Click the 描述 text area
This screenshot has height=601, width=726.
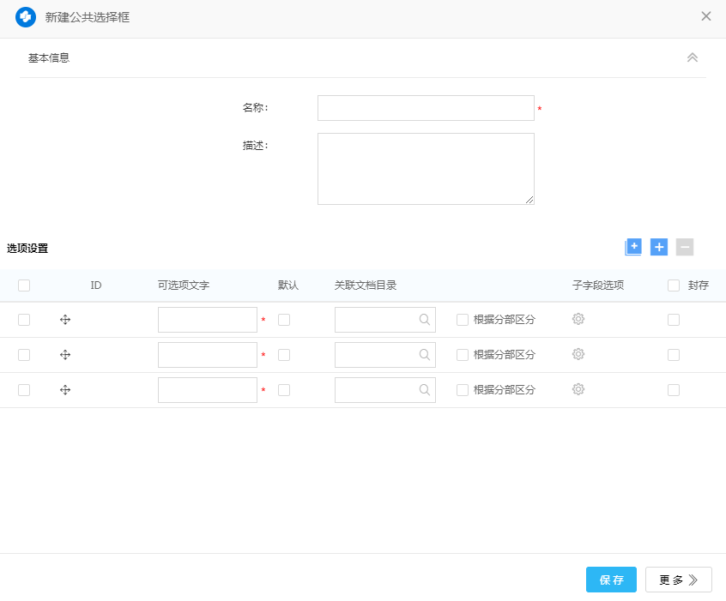click(x=426, y=169)
